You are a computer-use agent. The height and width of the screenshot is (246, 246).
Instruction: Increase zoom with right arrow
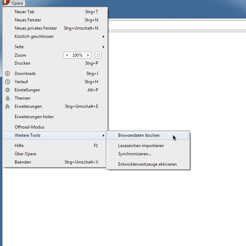click(88, 55)
